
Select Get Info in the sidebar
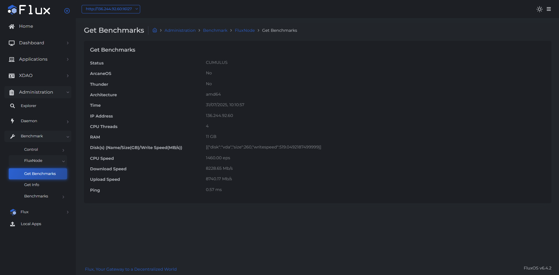click(32, 185)
